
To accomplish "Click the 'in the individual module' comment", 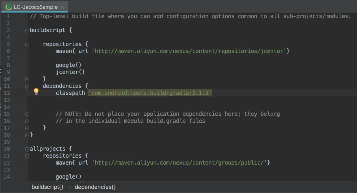I will coord(130,121).
